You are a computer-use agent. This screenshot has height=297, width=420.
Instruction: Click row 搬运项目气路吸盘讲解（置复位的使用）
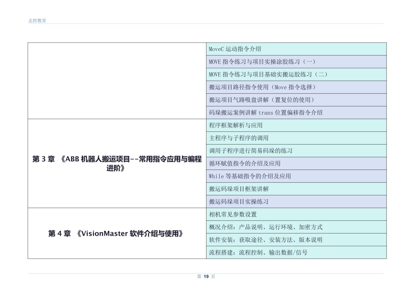(x=296, y=100)
